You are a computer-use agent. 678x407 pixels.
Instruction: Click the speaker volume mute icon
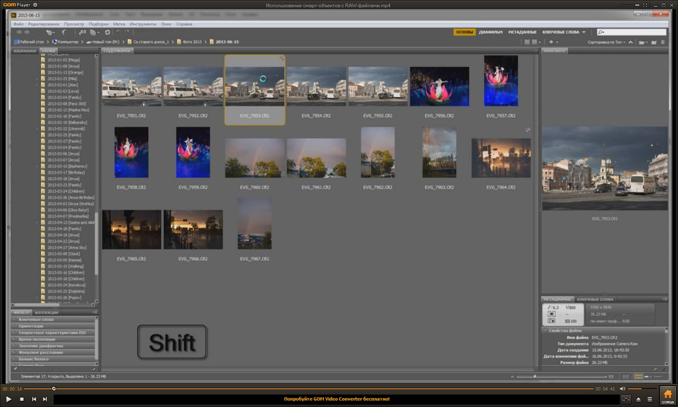click(x=622, y=388)
